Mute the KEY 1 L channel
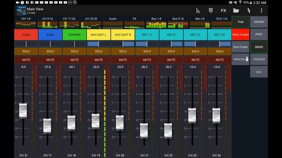Image resolution: width=282 pixels, height=158 pixels. coord(147,60)
